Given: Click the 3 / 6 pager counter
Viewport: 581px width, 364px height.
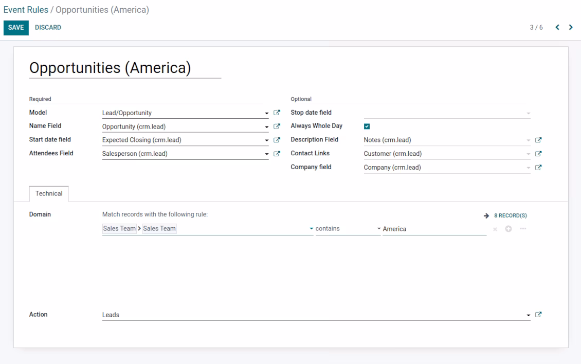Looking at the screenshot, I should click(x=536, y=27).
